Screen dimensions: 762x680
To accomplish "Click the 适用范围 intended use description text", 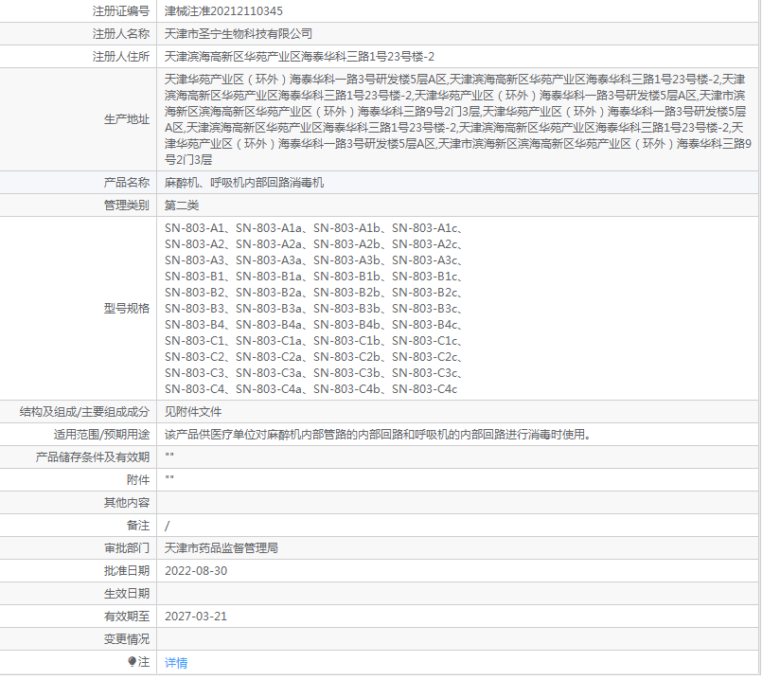I will [378, 435].
